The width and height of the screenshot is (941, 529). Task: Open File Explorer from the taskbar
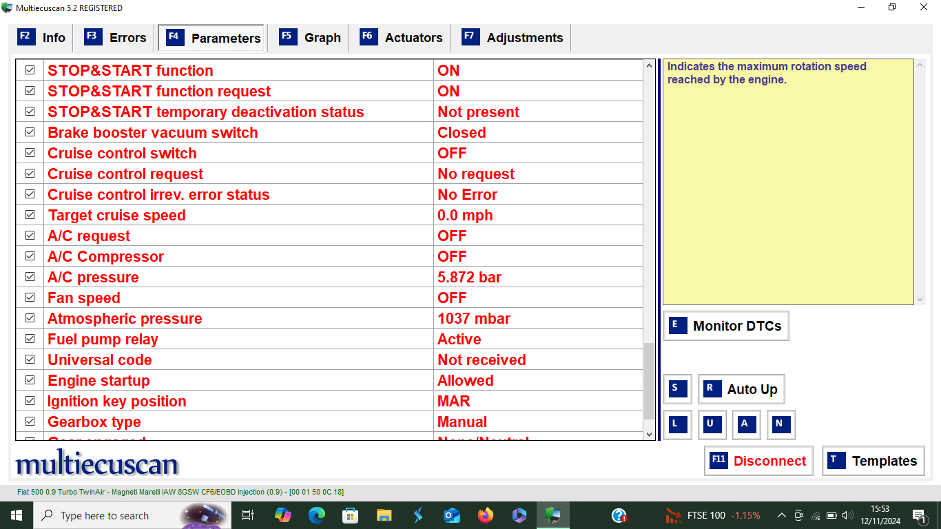[384, 515]
